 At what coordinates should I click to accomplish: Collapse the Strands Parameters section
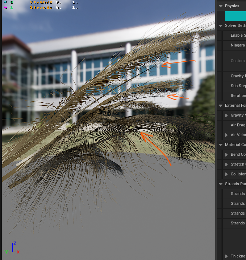click(221, 184)
